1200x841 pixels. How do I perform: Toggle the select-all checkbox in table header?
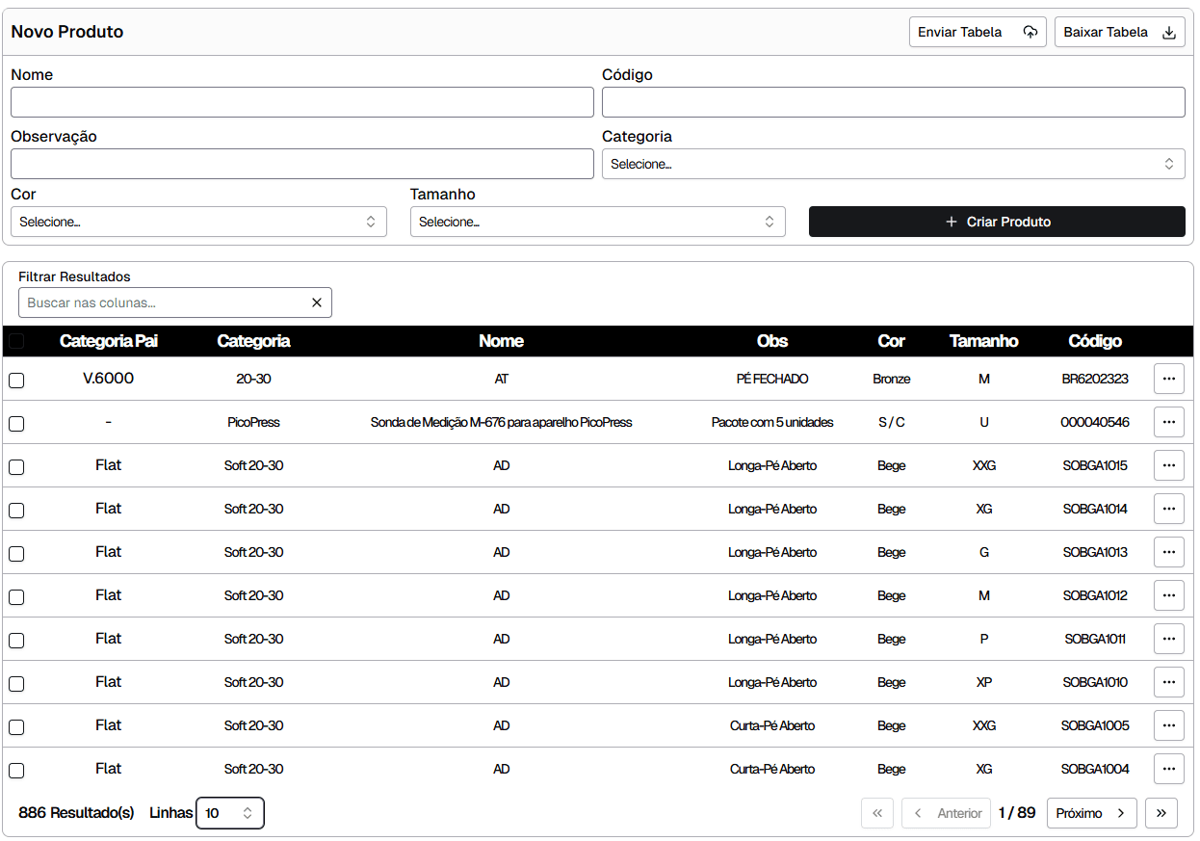pyautogui.click(x=16, y=341)
